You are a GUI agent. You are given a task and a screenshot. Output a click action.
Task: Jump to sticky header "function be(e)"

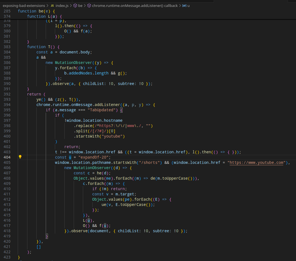coord(36,11)
